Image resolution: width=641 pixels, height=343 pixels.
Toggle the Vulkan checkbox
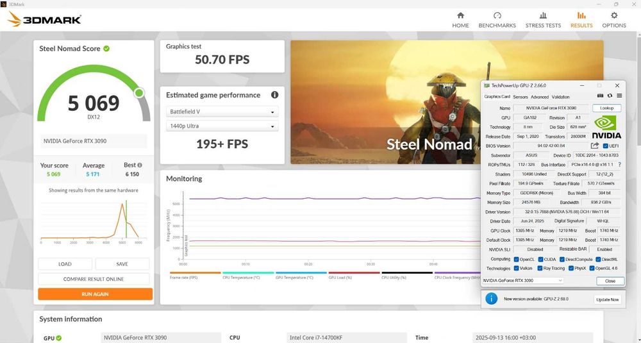(516, 269)
